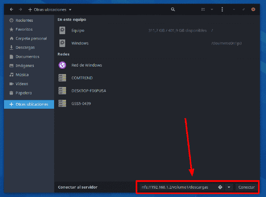266x197 pixels.
Task: Open Favoritos in the sidebar
Action: point(29,29)
